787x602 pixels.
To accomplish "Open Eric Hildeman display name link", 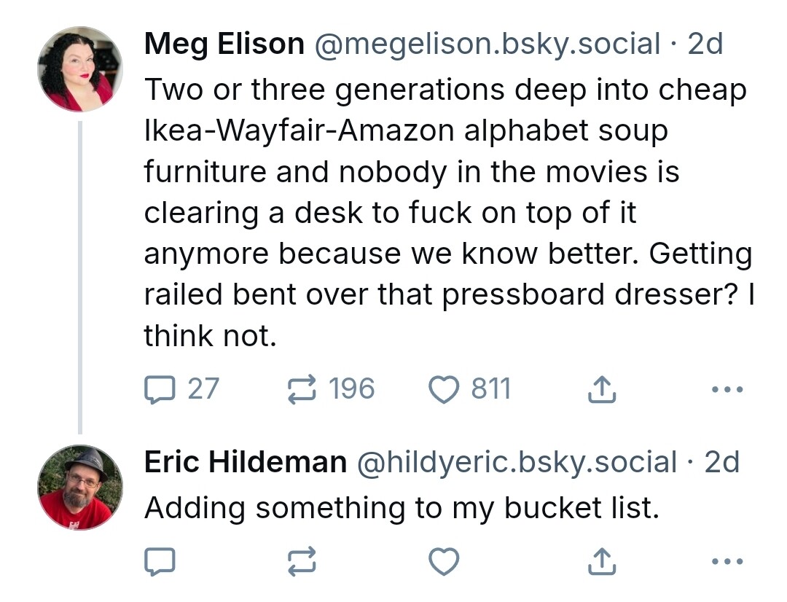I will click(246, 461).
